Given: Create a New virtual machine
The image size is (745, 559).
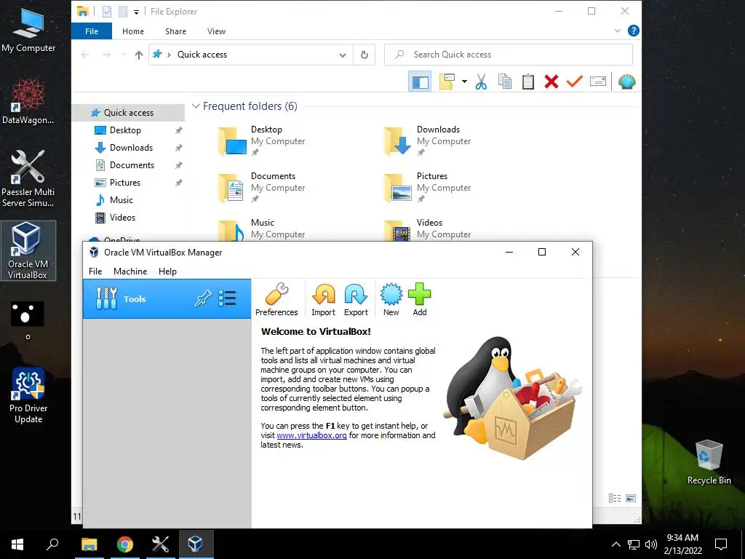Looking at the screenshot, I should click(391, 299).
